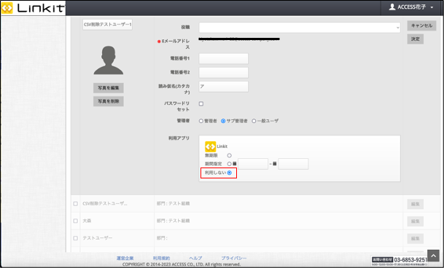The width and height of the screenshot is (444, 268).
Task: Open the ACCESS花子 user menu
Action: click(411, 7)
